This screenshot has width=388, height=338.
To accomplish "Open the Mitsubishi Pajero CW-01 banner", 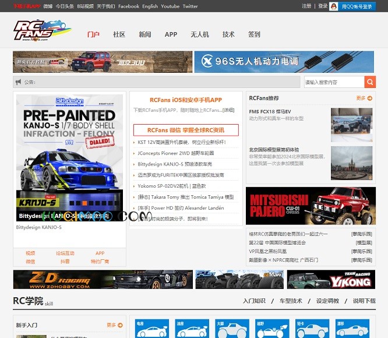I will click(x=311, y=206).
